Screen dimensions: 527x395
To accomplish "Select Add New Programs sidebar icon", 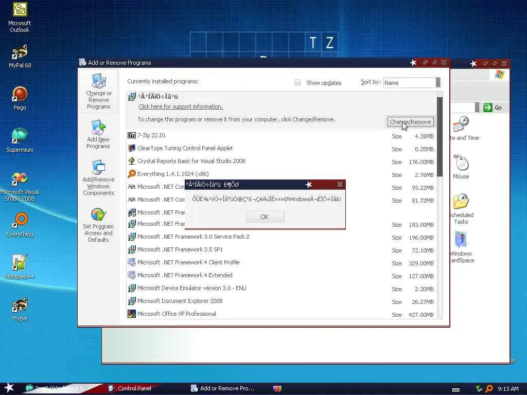I will 98,134.
